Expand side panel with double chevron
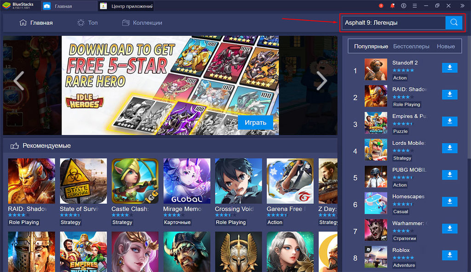 [x=462, y=6]
